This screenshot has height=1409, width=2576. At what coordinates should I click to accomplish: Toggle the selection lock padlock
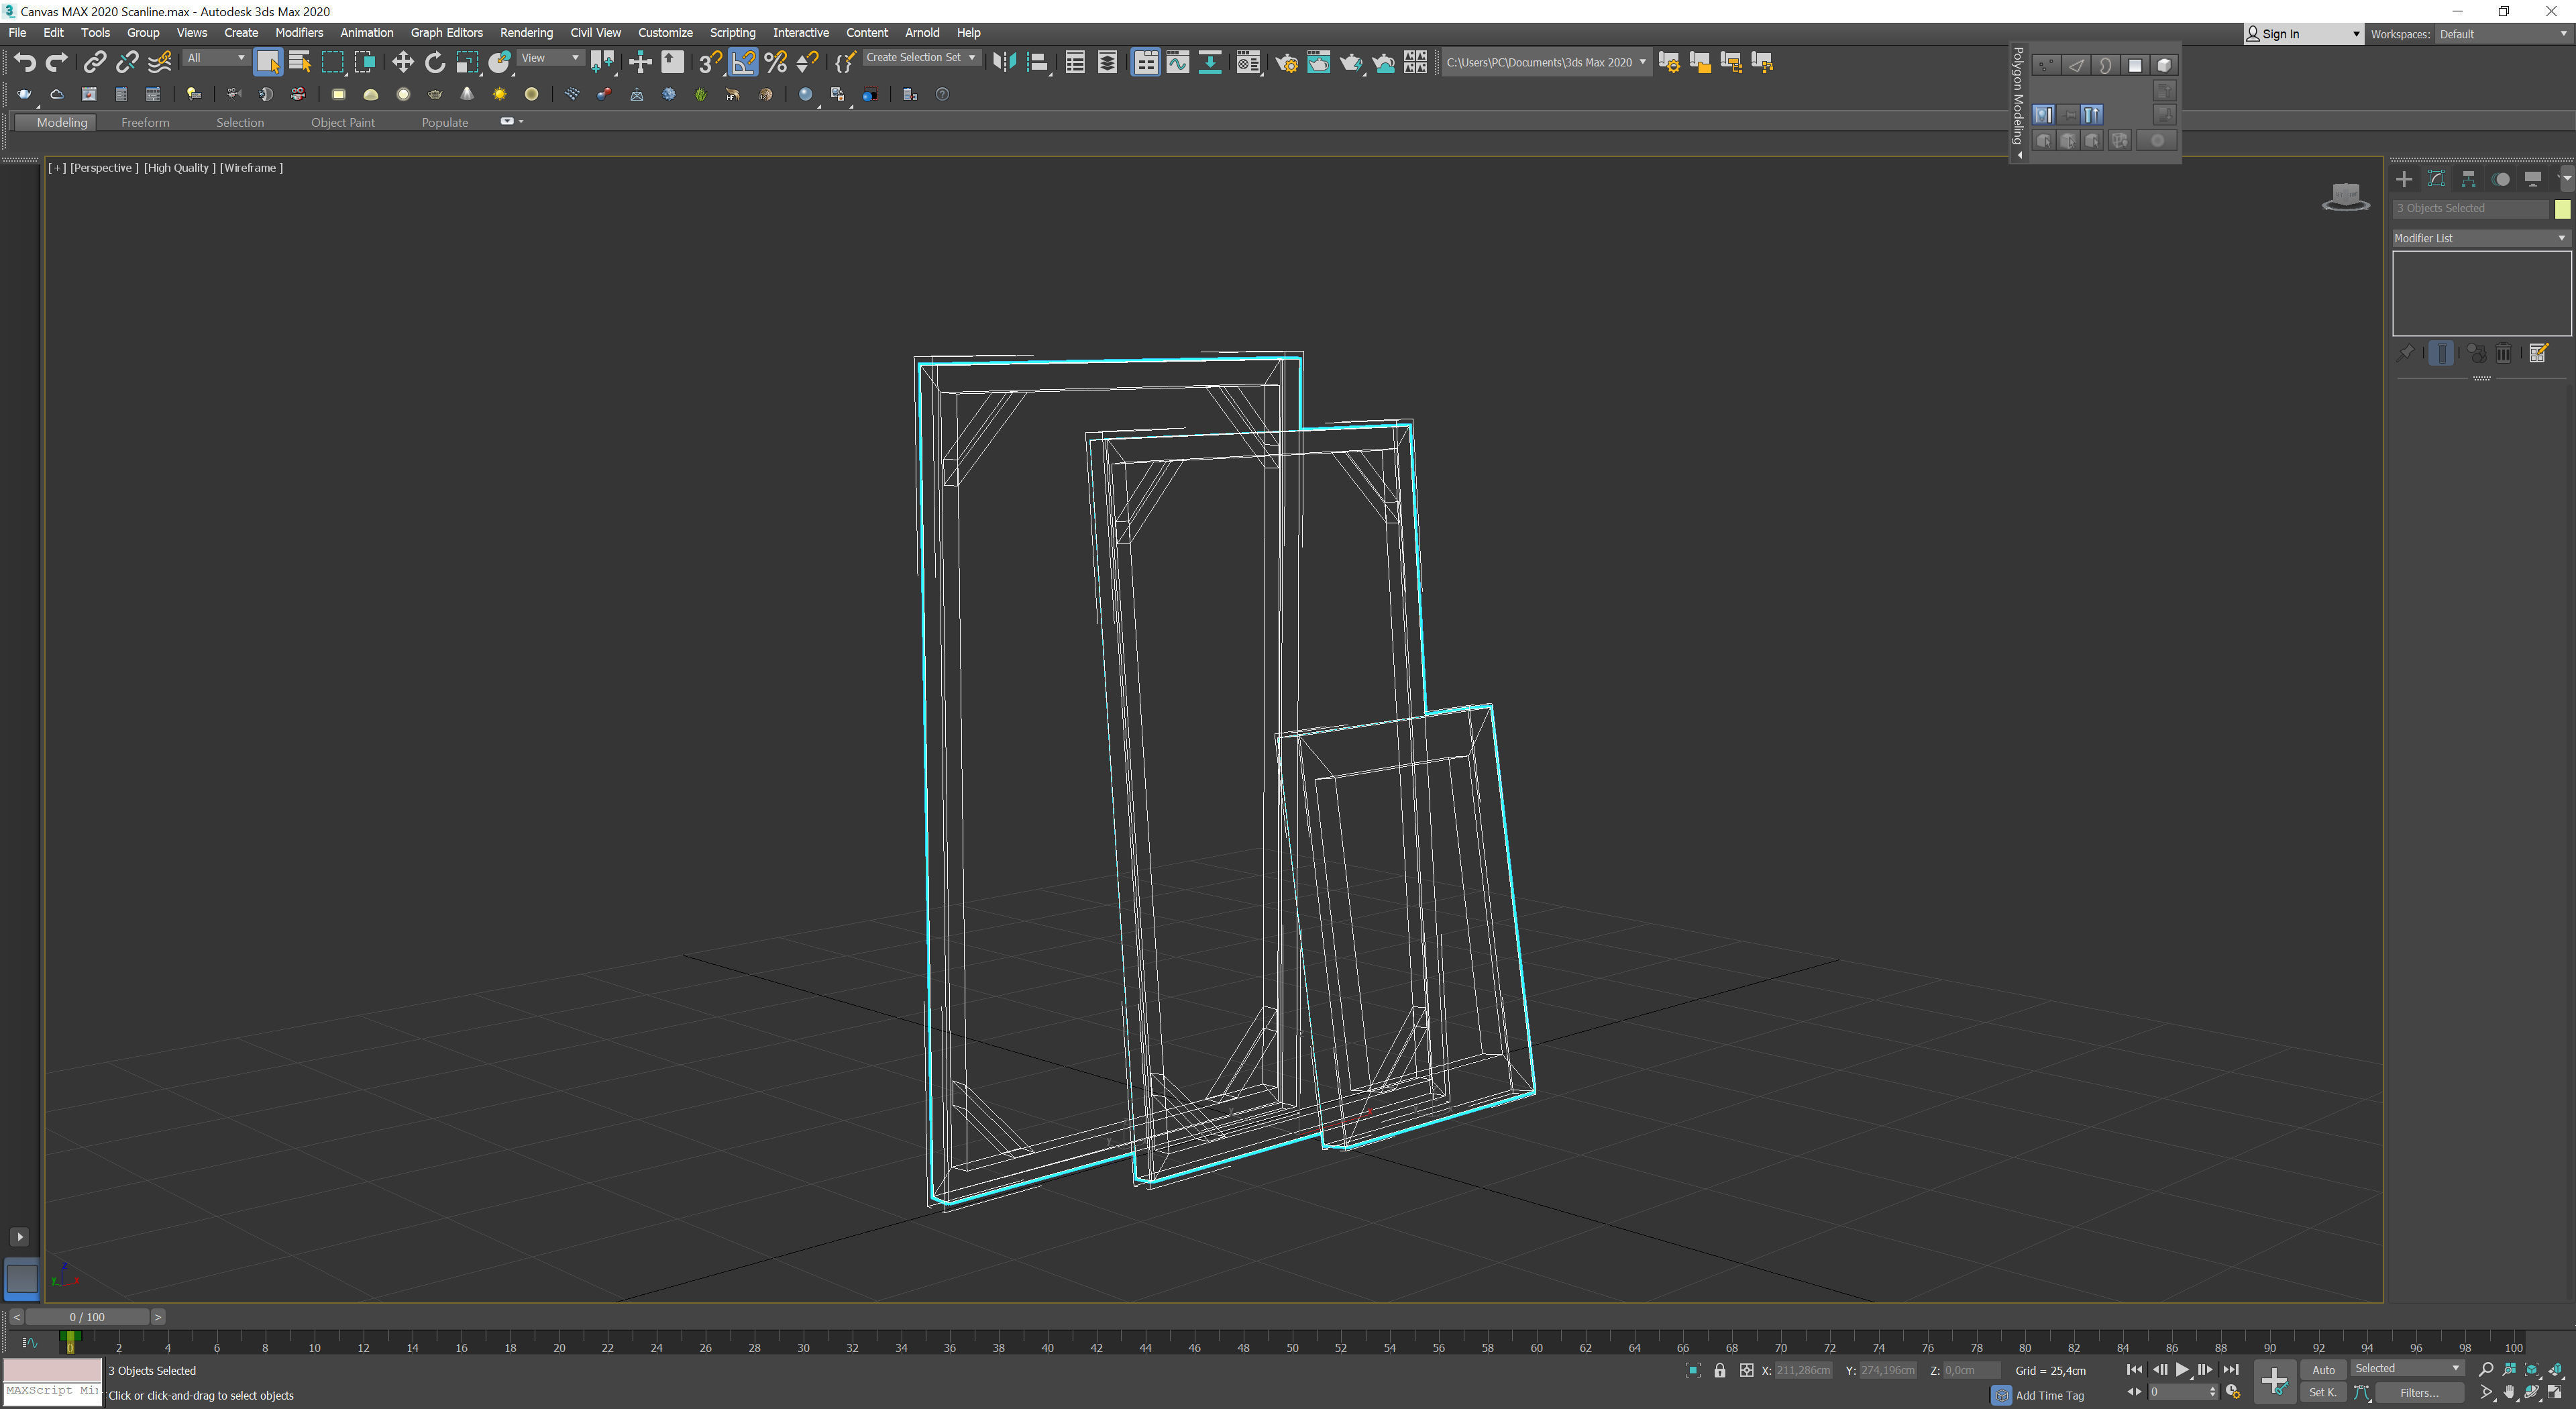1719,1370
